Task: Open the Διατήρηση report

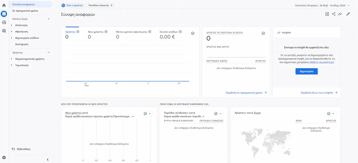Action: pyautogui.click(x=22, y=44)
